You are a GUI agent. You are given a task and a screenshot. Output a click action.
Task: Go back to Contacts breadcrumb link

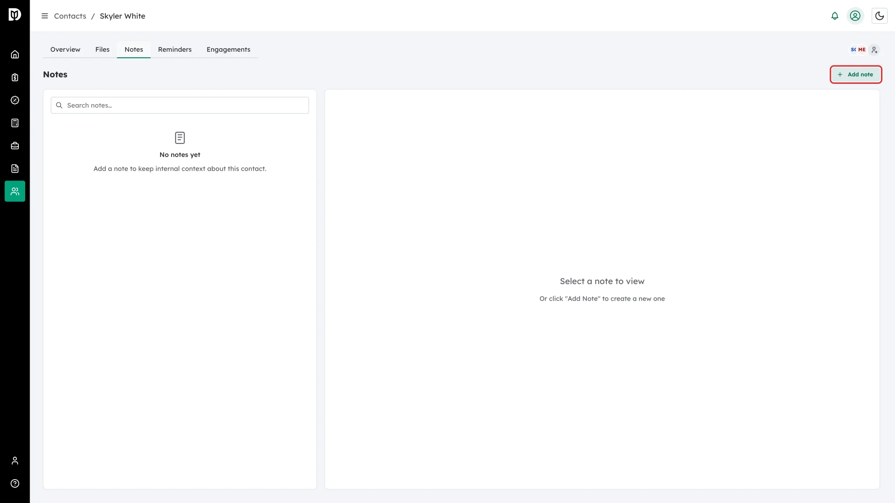(x=70, y=16)
